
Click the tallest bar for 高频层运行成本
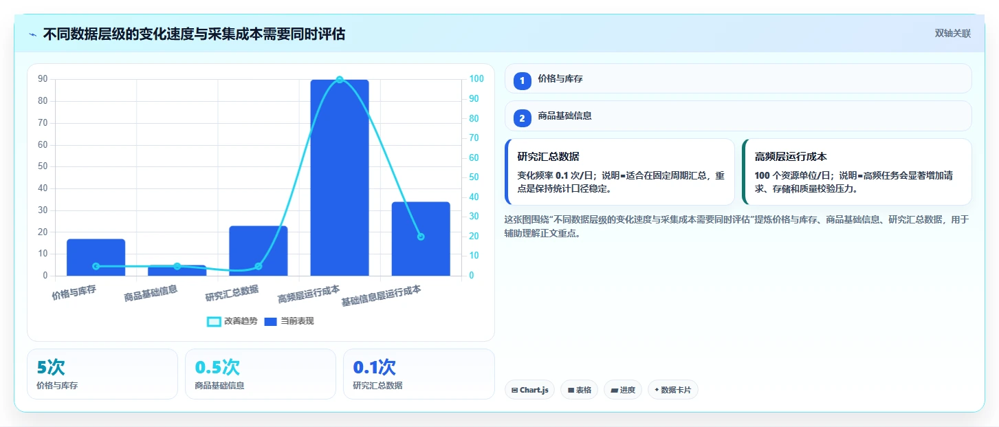340,177
